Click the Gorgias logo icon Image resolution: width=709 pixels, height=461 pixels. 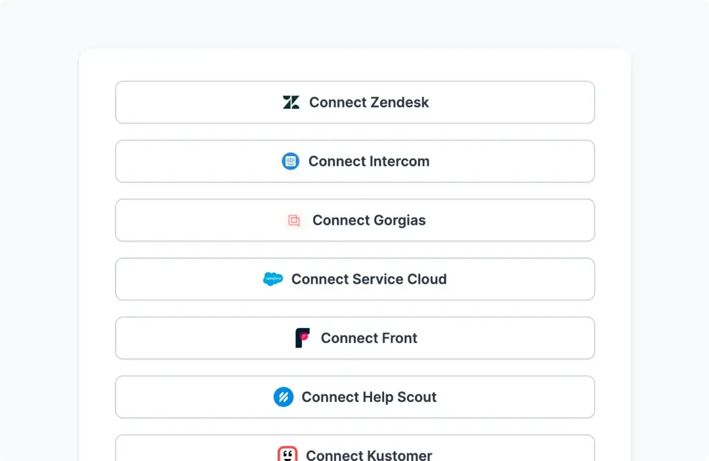[294, 220]
